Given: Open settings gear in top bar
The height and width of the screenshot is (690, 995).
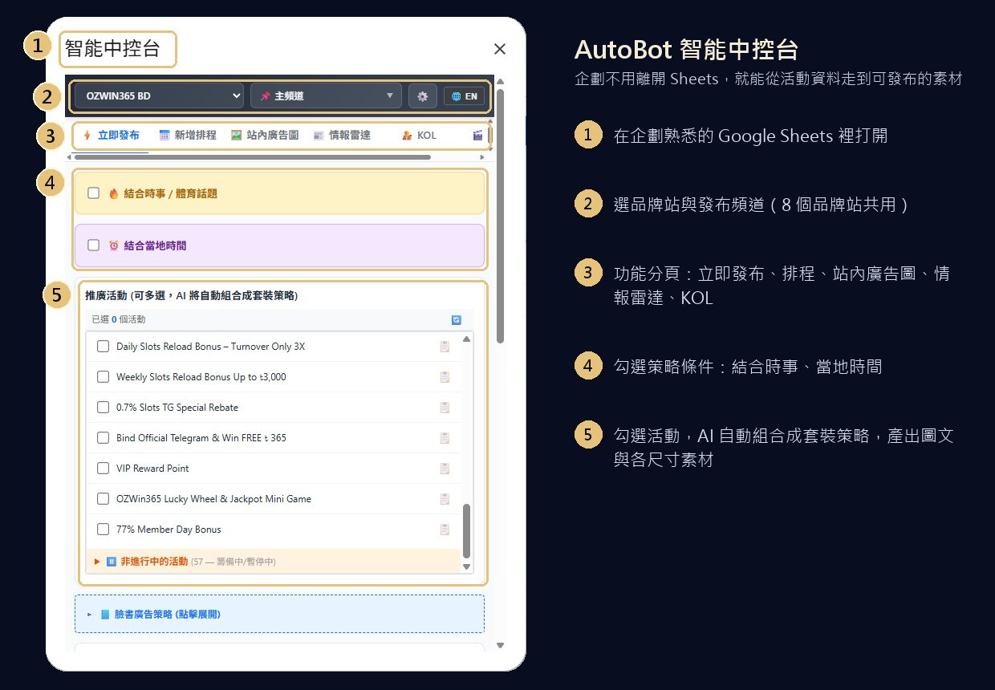Looking at the screenshot, I should [422, 95].
